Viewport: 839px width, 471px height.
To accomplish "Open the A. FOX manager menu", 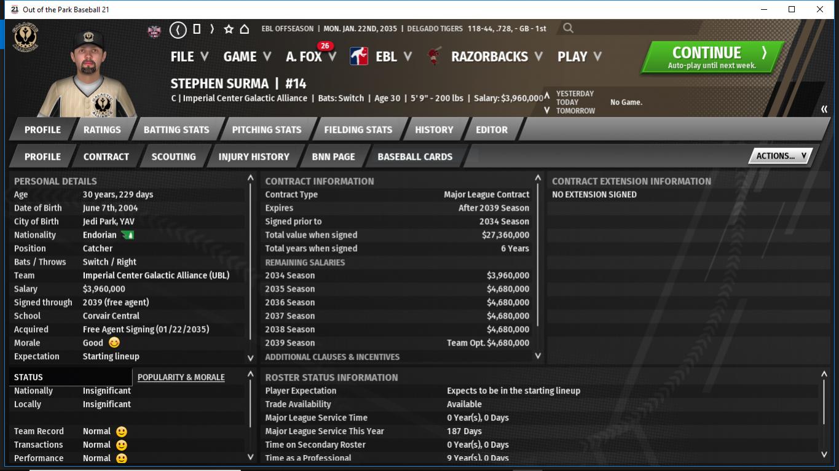I will [311, 56].
